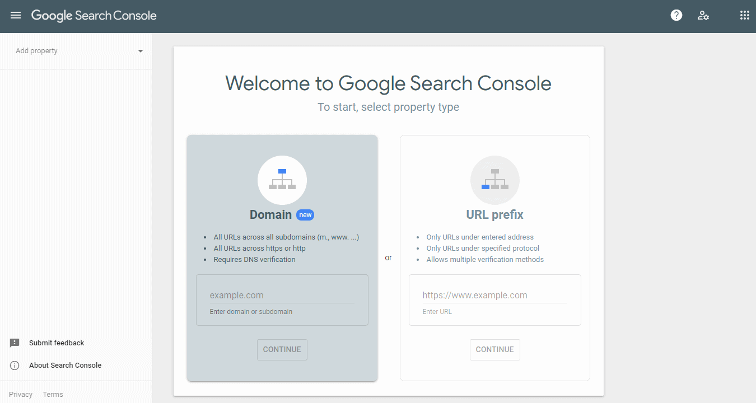Click 'All URLs across https or http' text
Screen dimensions: 756x403
pyautogui.click(x=259, y=249)
